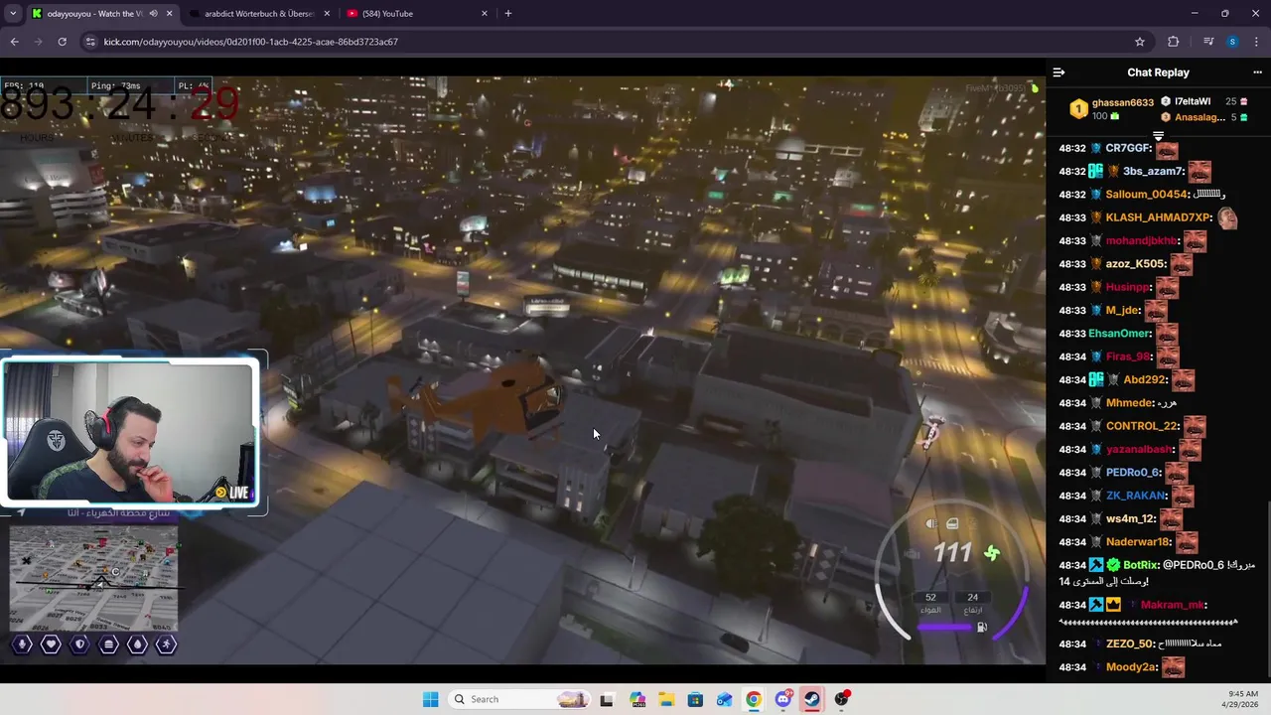
Task: Click the fuel gauge icon
Action: coord(982,628)
